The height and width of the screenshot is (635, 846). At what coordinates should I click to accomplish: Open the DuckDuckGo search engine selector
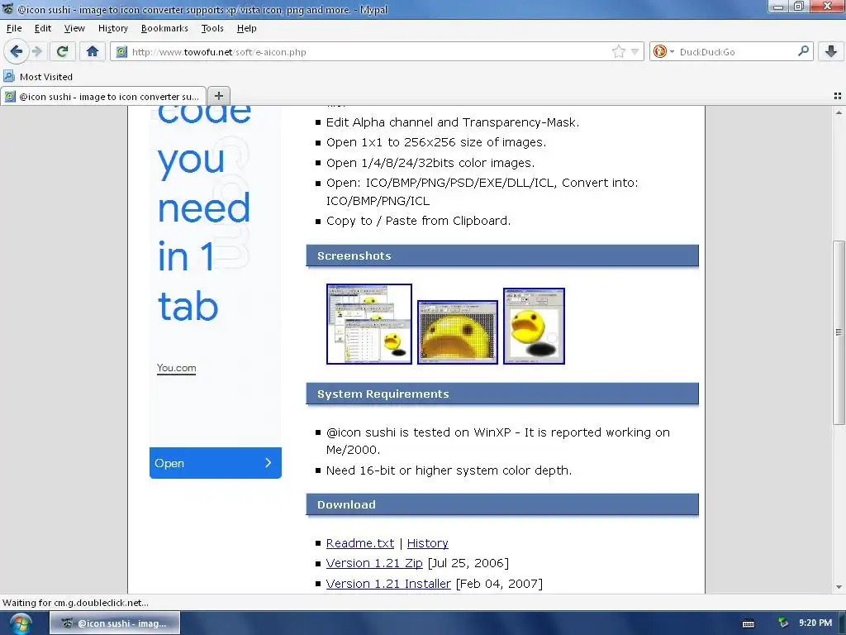pos(663,52)
